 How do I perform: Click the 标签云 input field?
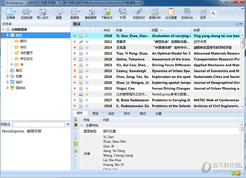pyautogui.click(x=39, y=125)
